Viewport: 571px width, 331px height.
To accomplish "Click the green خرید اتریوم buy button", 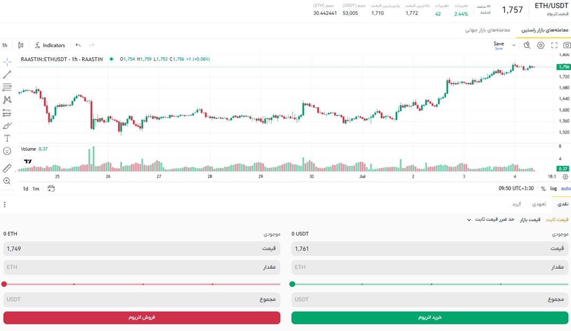I will pyautogui.click(x=430, y=318).
